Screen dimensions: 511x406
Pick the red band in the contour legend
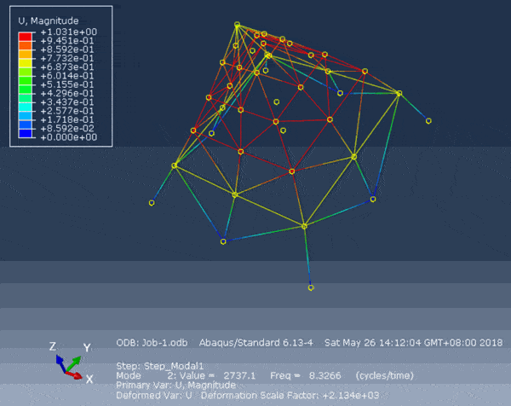click(25, 36)
